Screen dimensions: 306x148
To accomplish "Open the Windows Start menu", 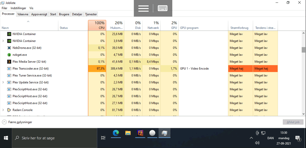I will tap(6, 138).
